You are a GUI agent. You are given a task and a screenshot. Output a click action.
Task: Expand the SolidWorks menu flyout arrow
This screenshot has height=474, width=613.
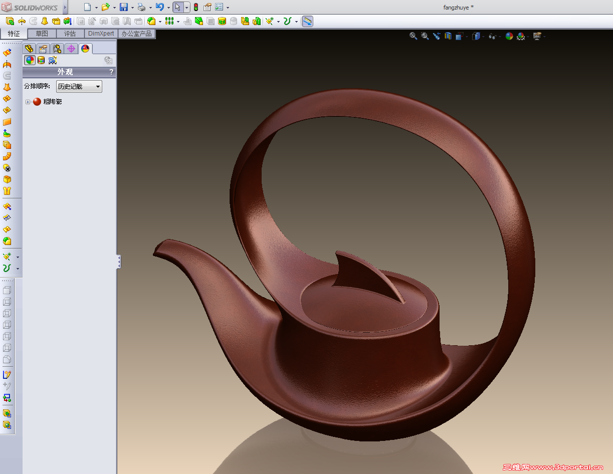point(65,8)
